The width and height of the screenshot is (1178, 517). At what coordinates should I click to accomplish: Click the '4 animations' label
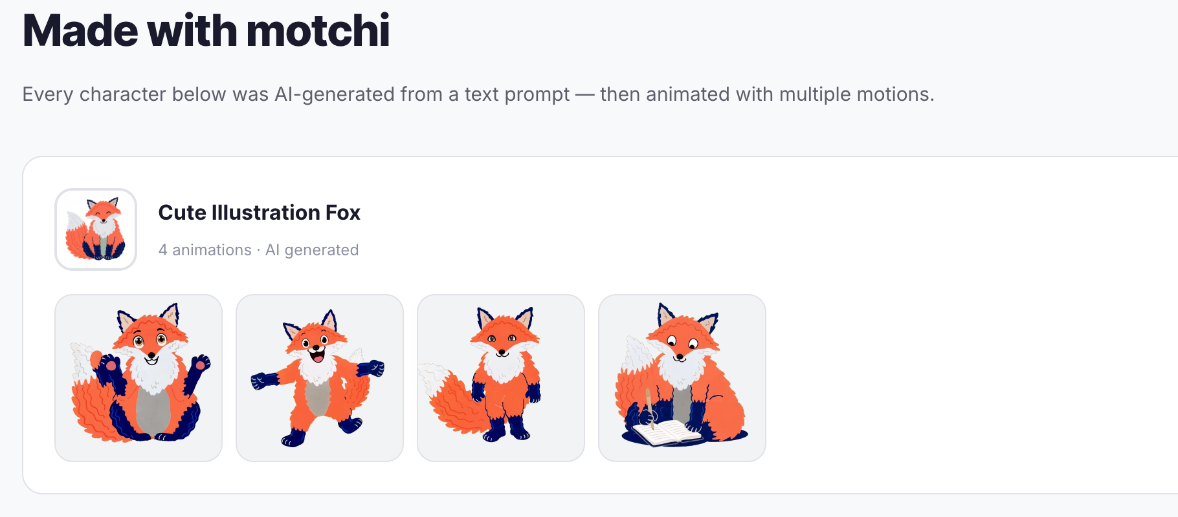pos(205,249)
